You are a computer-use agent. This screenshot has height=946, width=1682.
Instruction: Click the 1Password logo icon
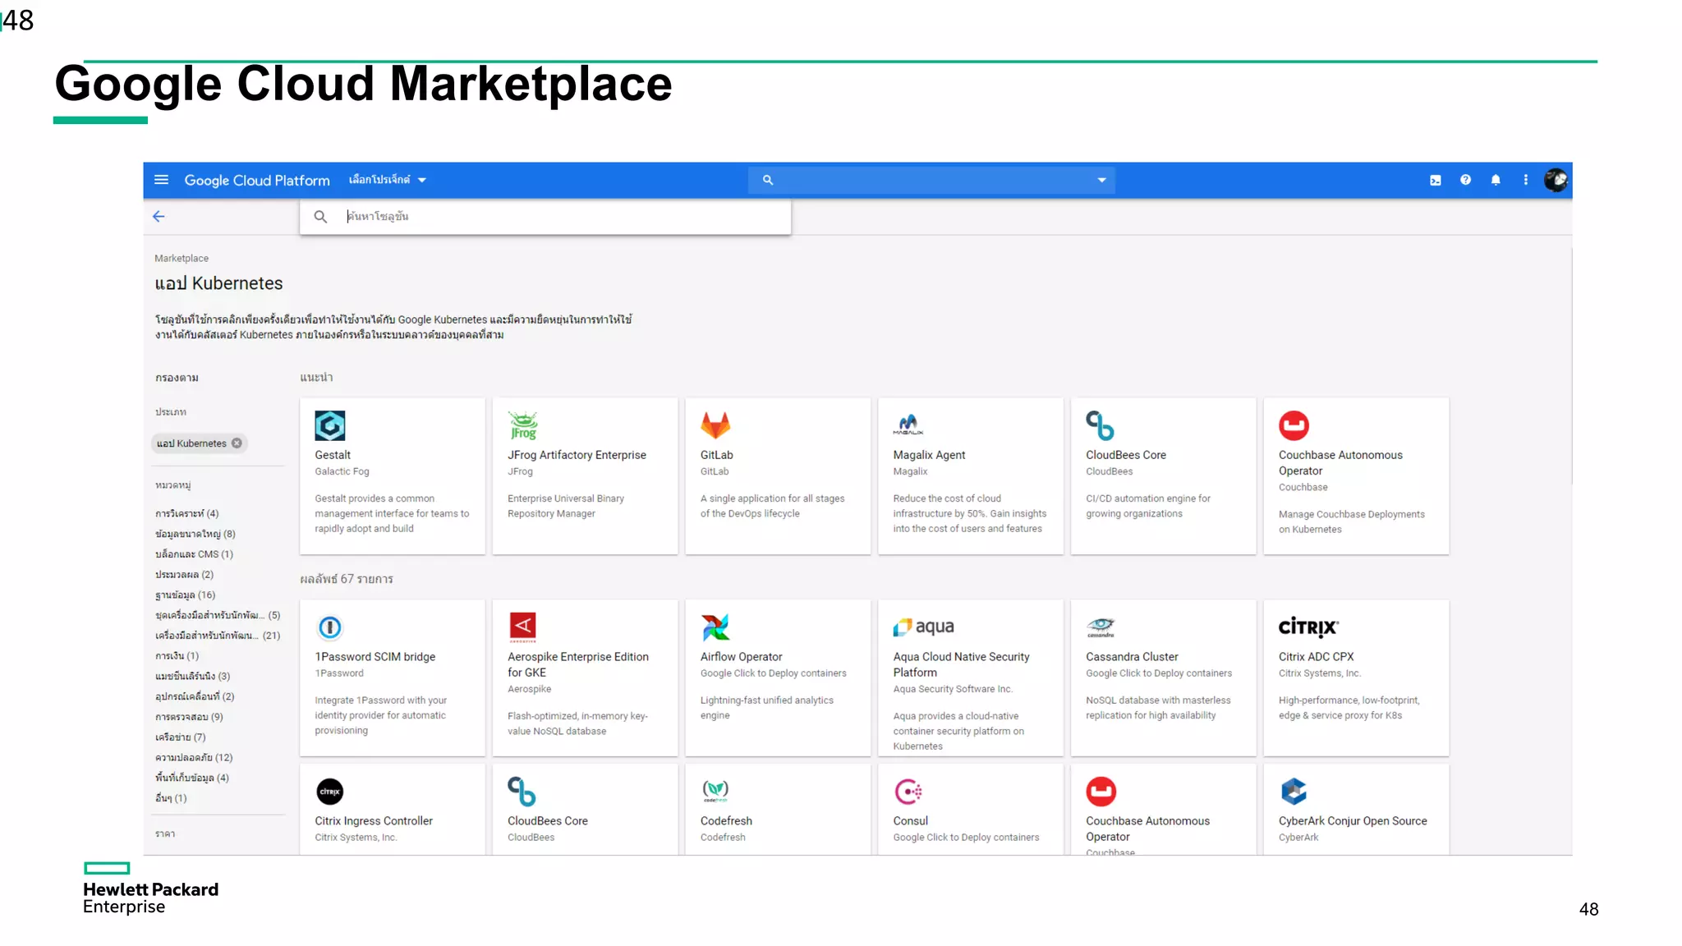point(330,627)
